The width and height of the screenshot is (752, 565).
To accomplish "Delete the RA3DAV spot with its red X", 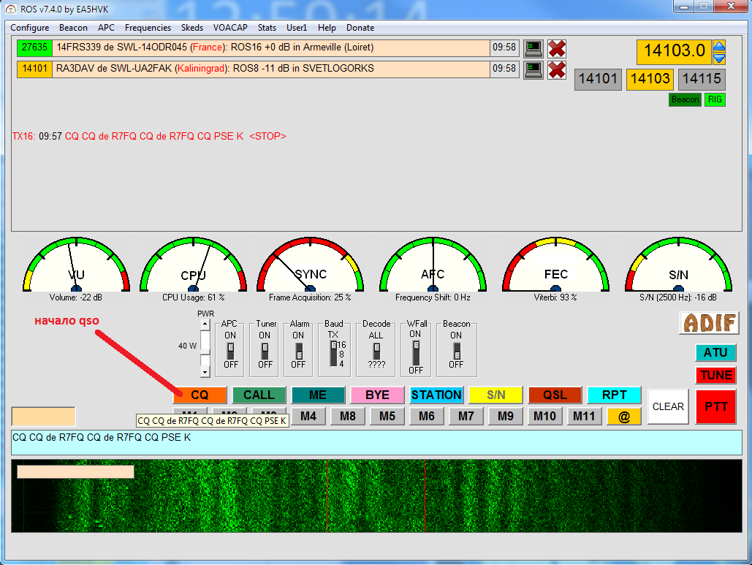I will tap(557, 70).
